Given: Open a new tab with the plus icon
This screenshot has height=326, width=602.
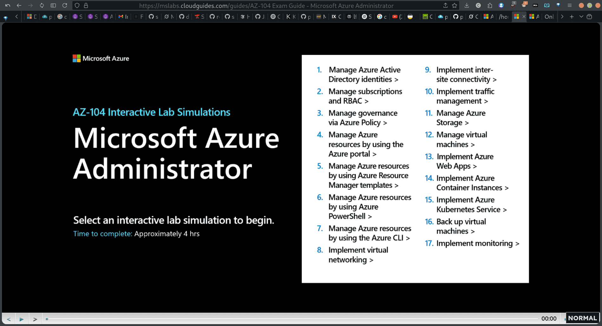Looking at the screenshot, I should [572, 17].
